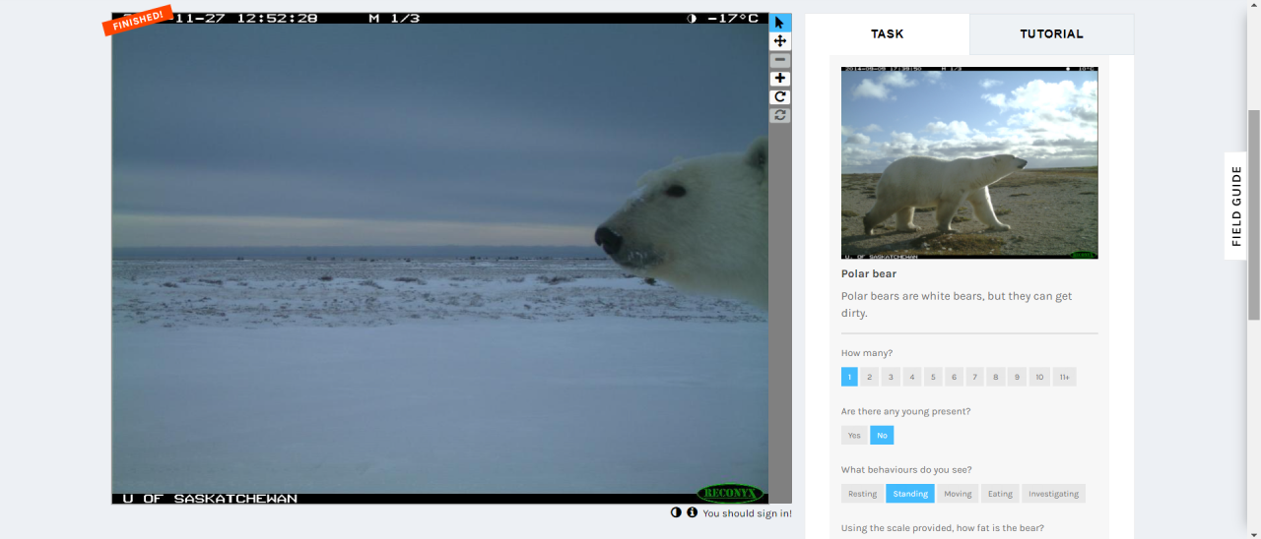Click the page vertical scrollbar thumb
This screenshot has height=539, width=1261.
click(1254, 214)
